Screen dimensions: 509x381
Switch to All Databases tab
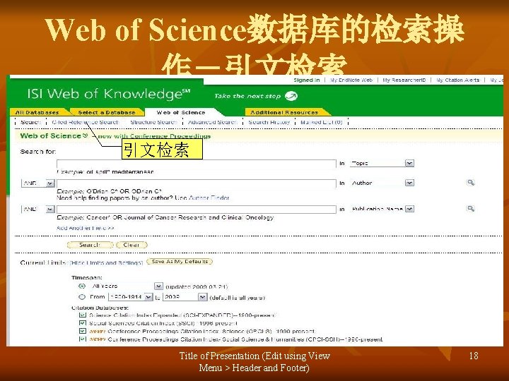coord(37,112)
